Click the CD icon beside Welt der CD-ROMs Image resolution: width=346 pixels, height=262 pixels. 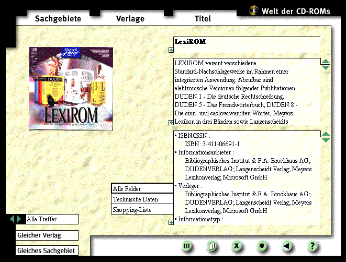pyautogui.click(x=255, y=10)
